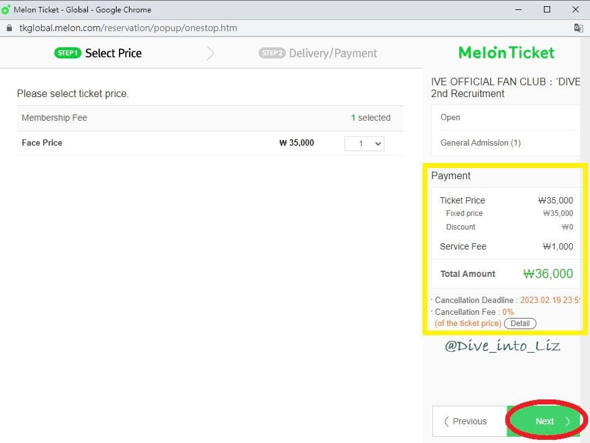This screenshot has height=443, width=590.
Task: Select the STEP2 Delivery/Payment tab
Action: click(x=318, y=53)
